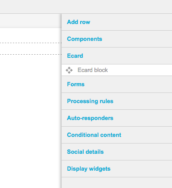Collapse the Ecard section header
This screenshot has height=188, width=172.
117,56
